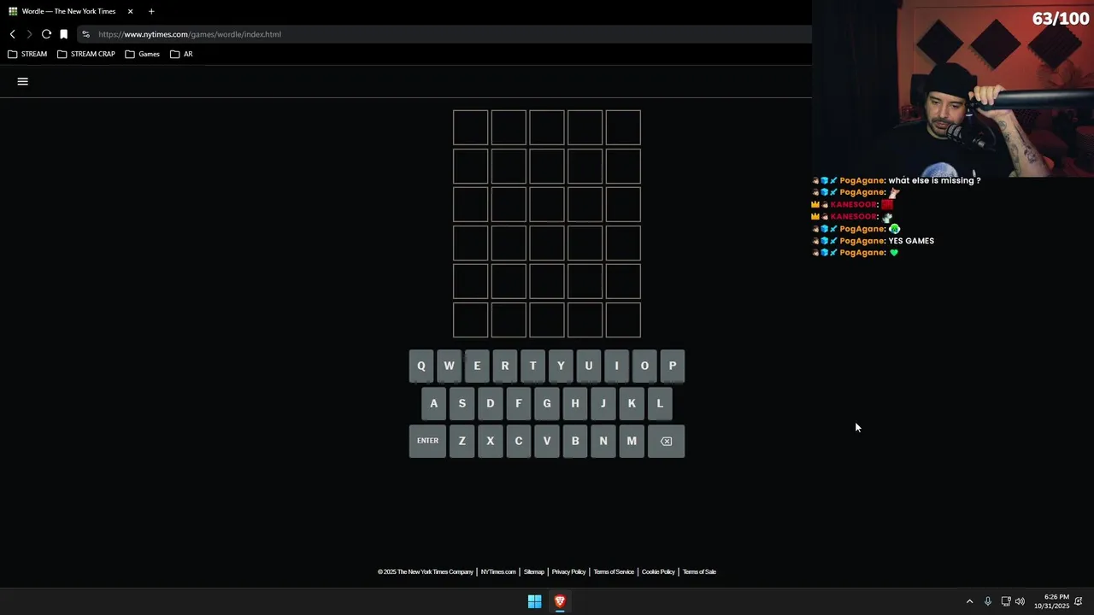Tap the V key on the Wordle keyboard

[x=547, y=441]
